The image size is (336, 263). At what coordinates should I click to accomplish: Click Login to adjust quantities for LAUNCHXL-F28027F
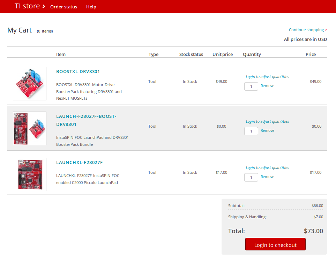[x=267, y=168]
